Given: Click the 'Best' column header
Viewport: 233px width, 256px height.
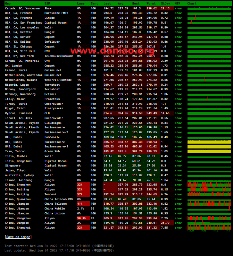Looking at the screenshot, I should tap(136, 3).
